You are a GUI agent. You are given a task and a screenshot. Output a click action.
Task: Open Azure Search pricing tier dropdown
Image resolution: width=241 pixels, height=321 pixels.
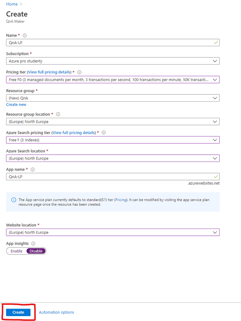tap(112, 140)
